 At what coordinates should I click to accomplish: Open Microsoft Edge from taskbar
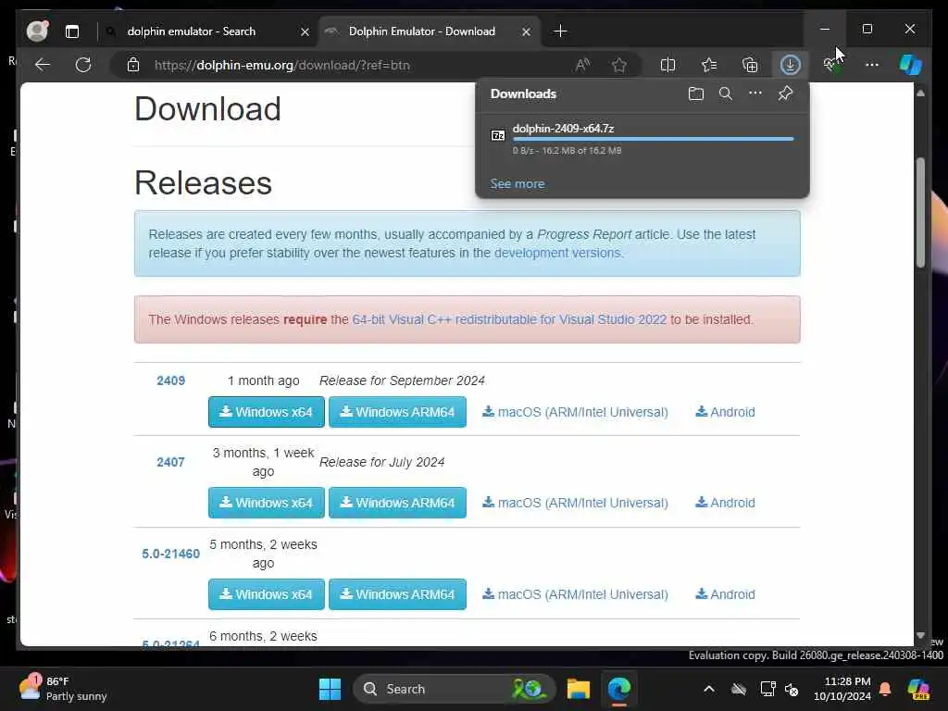click(619, 689)
